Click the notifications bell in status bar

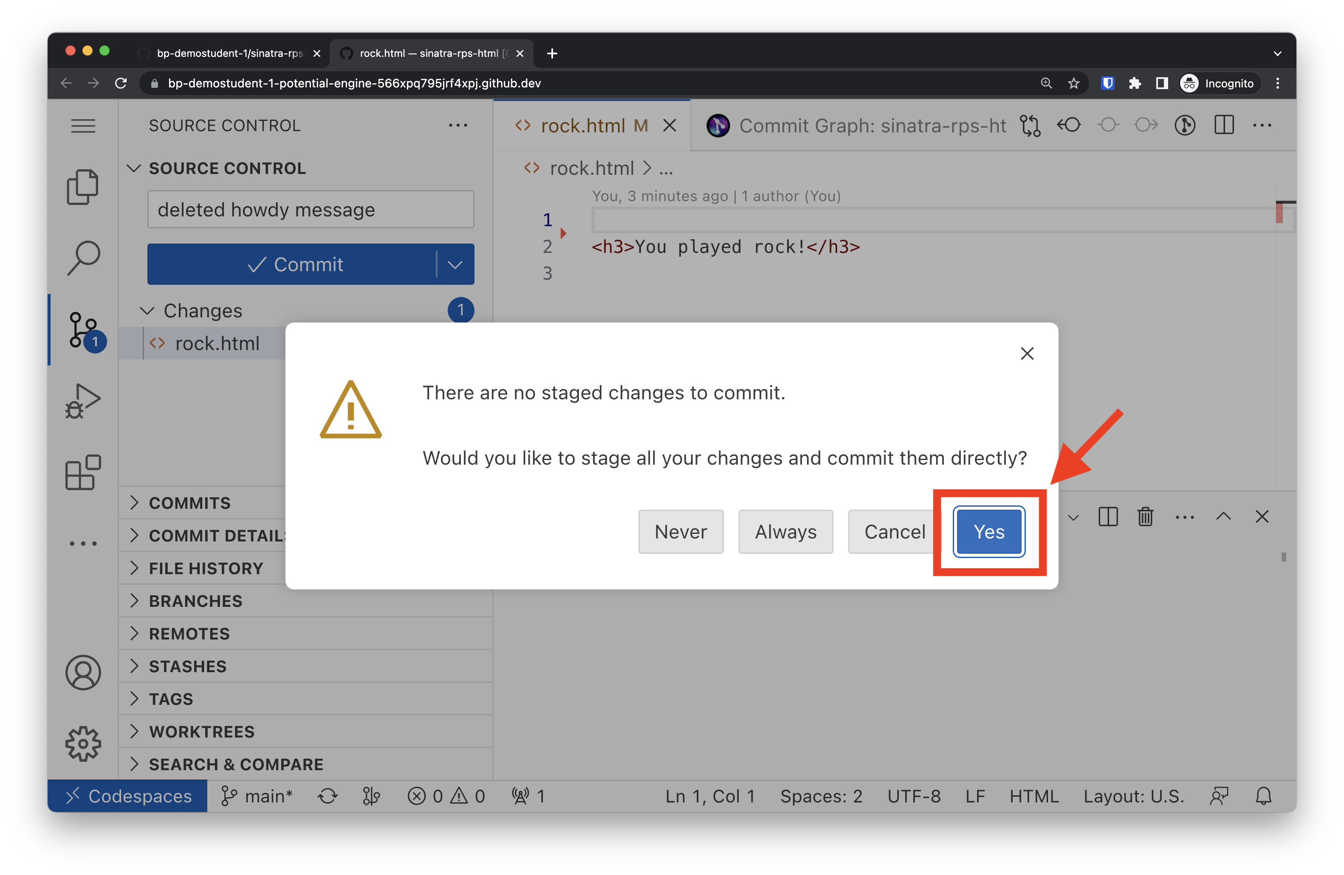click(x=1263, y=796)
